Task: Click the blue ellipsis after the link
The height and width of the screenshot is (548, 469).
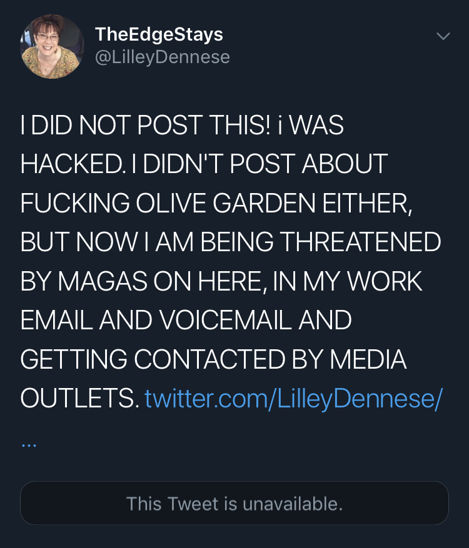Action: click(x=29, y=446)
